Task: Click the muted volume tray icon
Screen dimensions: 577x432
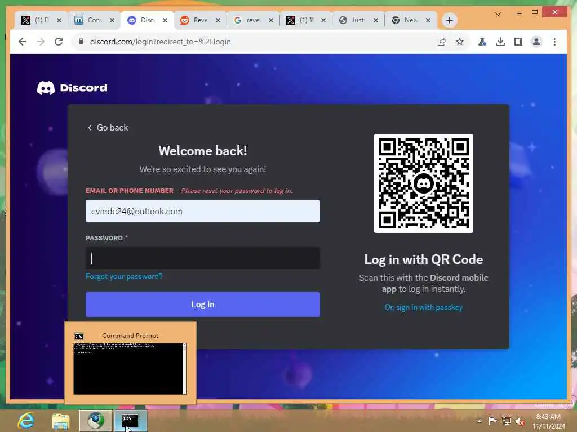Action: click(520, 421)
